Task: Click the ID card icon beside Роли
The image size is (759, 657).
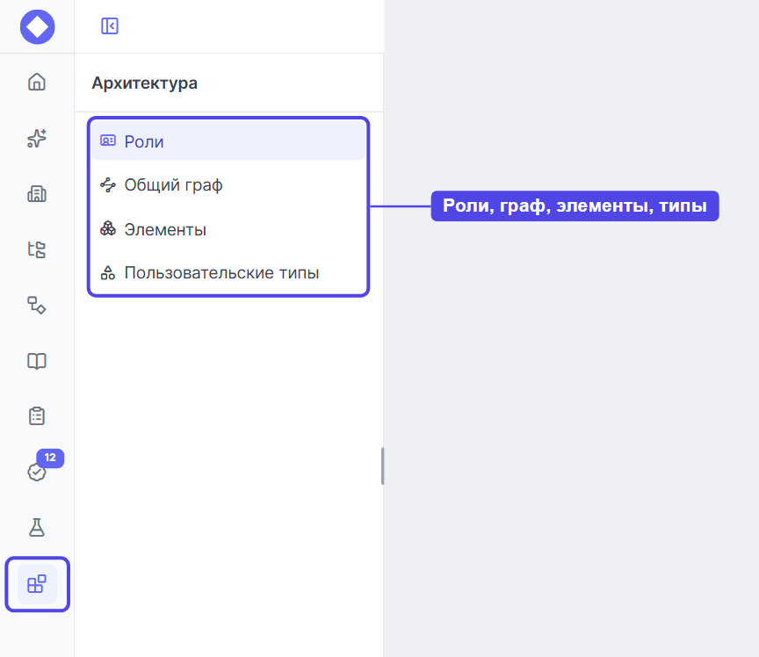Action: coord(108,141)
